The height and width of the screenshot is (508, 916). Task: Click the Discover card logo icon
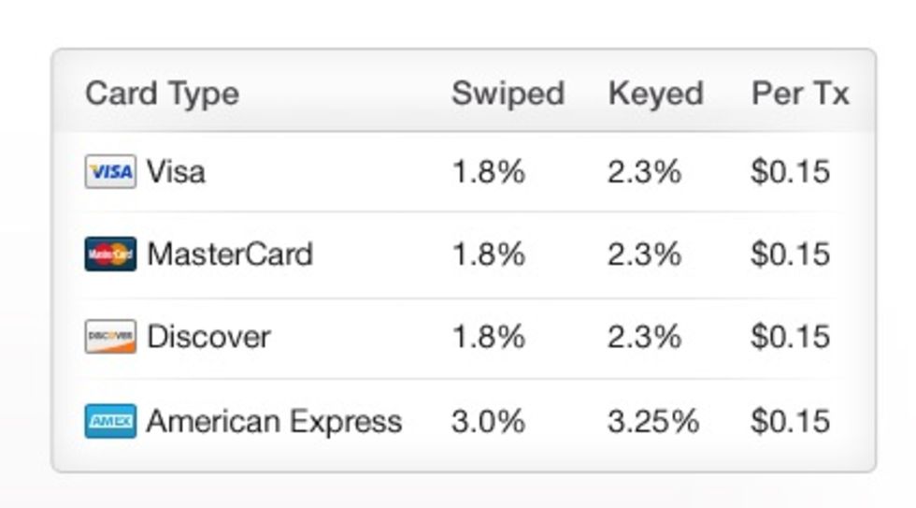110,336
